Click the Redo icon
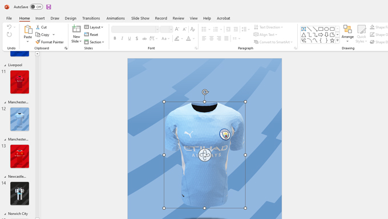The image size is (388, 219). 9,34
